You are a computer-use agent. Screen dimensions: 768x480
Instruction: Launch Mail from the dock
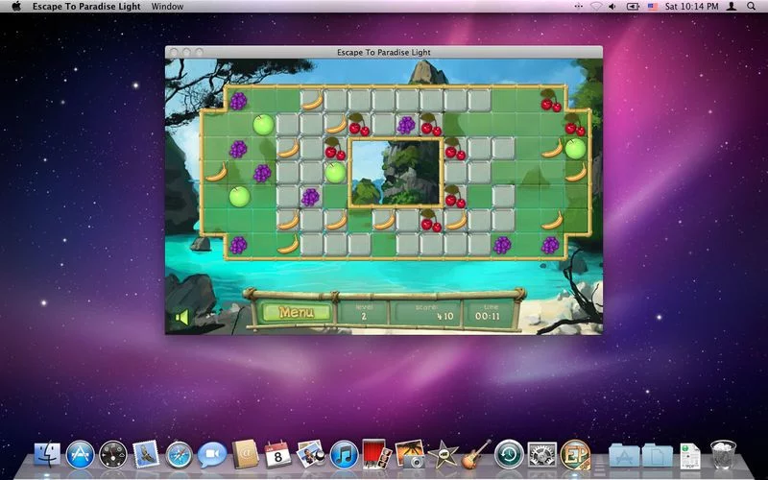tap(146, 454)
